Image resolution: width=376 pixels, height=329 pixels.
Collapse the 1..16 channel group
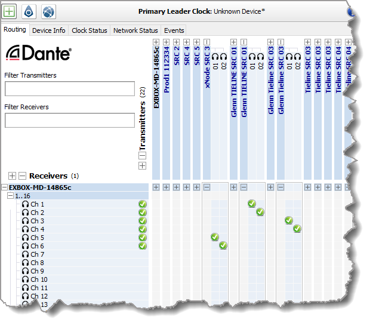pyautogui.click(x=11, y=196)
